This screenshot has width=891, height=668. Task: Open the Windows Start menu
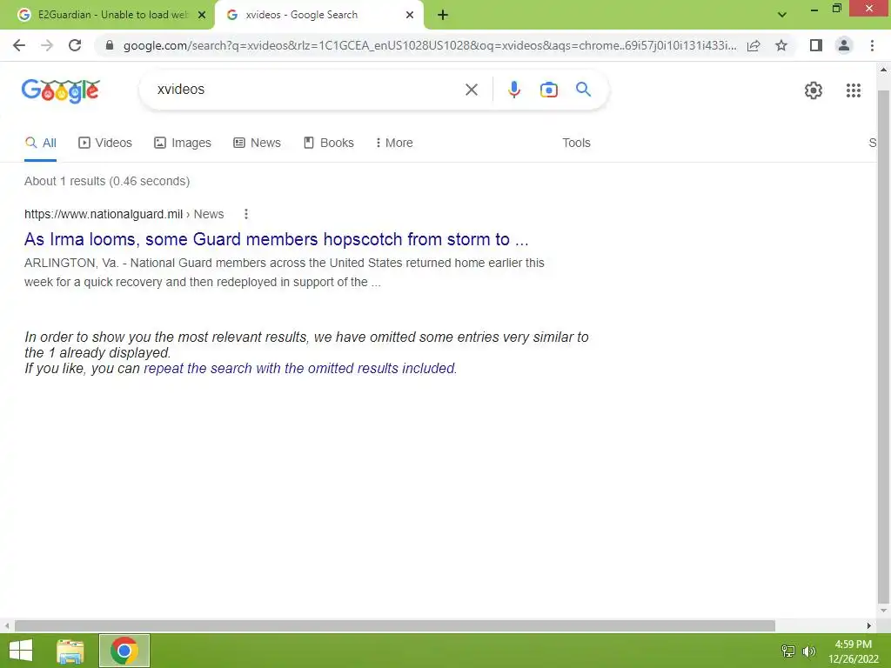tap(21, 651)
